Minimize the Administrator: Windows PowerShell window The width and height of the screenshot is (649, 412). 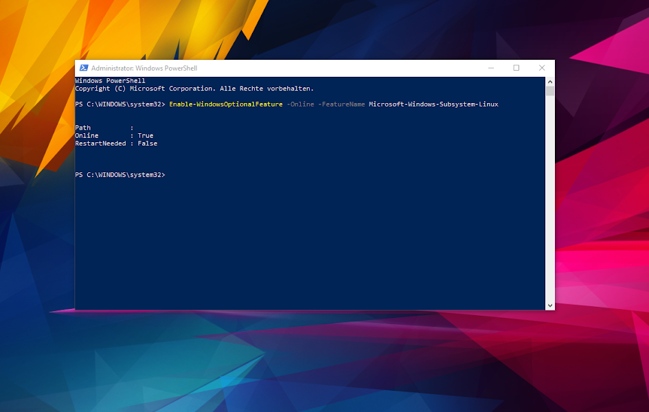click(x=491, y=68)
